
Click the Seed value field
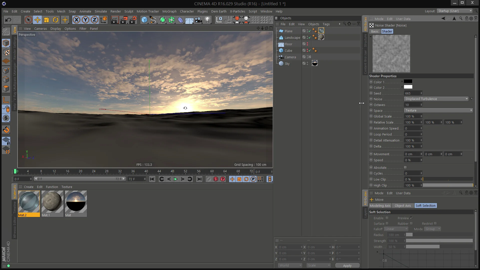[412, 93]
